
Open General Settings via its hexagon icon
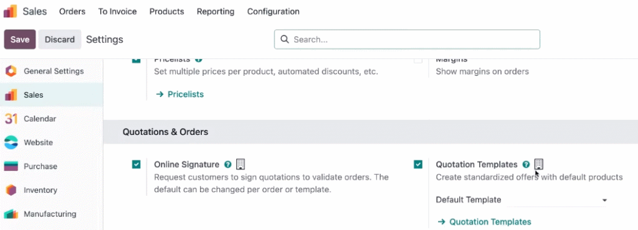[11, 71]
